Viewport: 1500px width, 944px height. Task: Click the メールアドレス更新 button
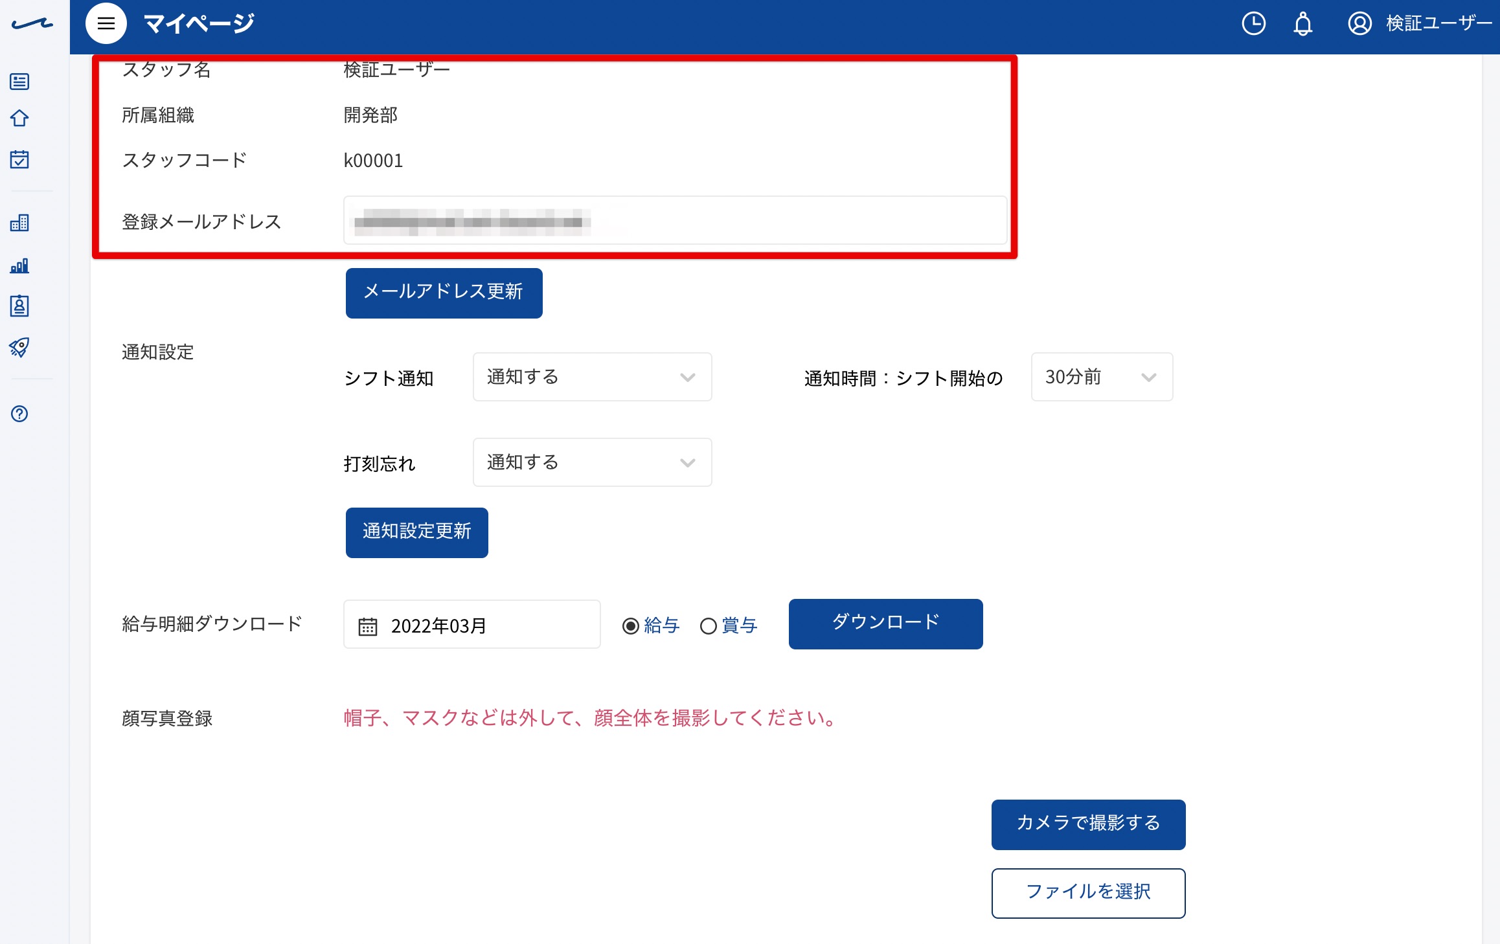444,293
